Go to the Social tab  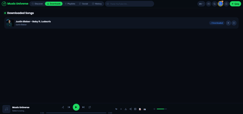[84, 4]
